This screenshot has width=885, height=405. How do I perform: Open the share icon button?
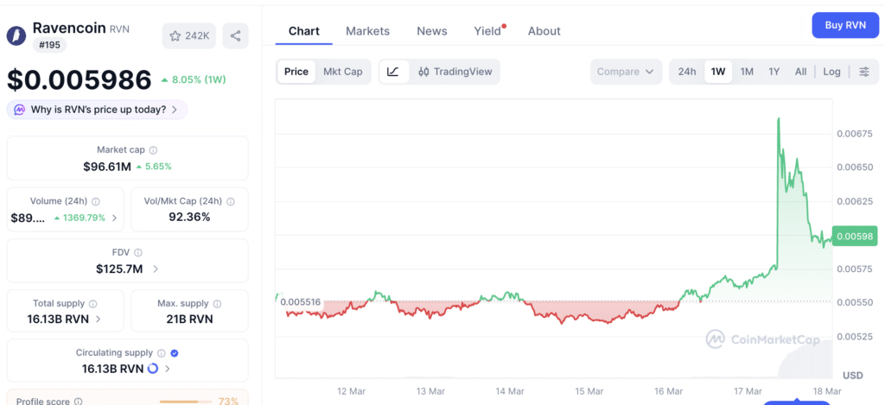tap(235, 36)
